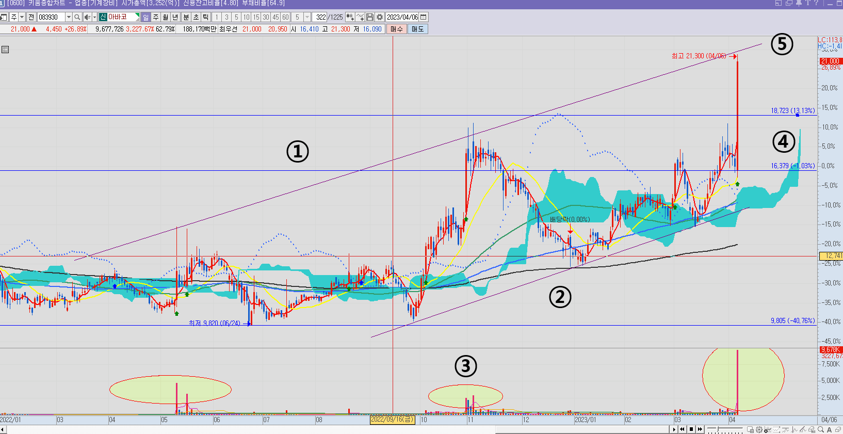Click the fast-forward button in replay controls
Viewport: 843px width, 434px height.
[700, 429]
